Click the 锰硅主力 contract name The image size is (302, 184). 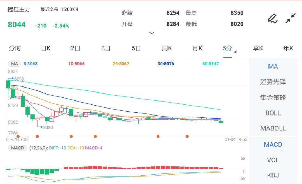click(19, 9)
